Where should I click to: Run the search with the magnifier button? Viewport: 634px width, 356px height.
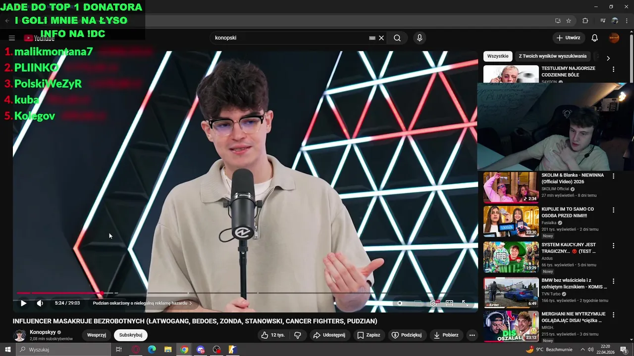pyautogui.click(x=397, y=38)
